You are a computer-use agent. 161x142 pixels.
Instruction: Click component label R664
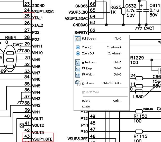pos(11,37)
